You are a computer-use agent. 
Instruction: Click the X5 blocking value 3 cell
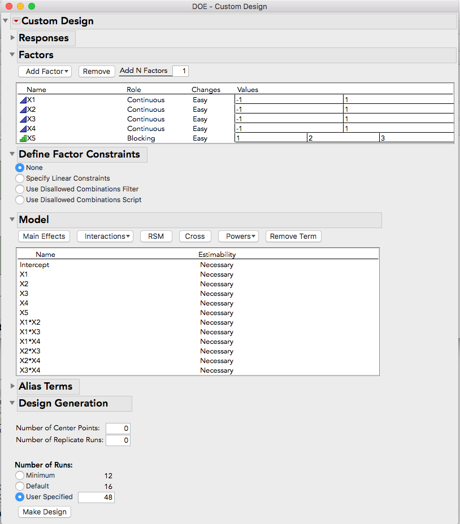(417, 138)
